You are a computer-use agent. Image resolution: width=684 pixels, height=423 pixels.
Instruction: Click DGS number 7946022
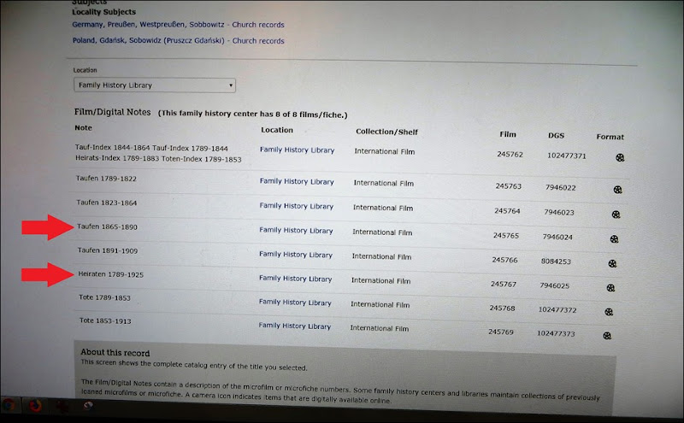tap(561, 188)
